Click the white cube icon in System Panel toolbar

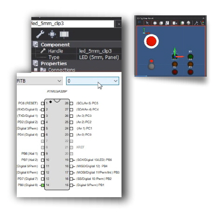tap(189, 23)
